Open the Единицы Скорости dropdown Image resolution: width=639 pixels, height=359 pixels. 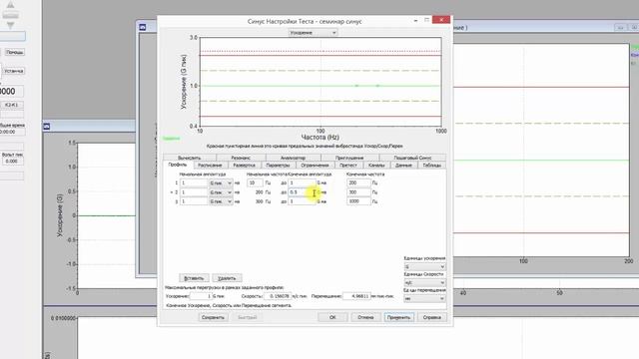pyautogui.click(x=424, y=282)
